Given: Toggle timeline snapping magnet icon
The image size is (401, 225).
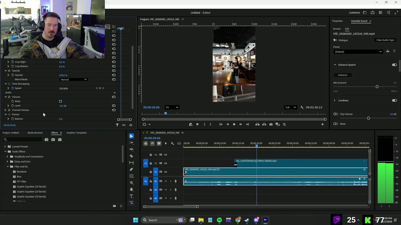Looking at the screenshot, I should (152, 143).
